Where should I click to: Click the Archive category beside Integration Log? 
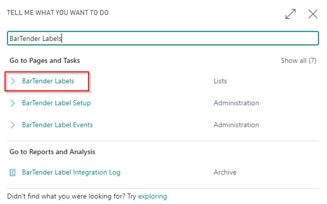(x=225, y=172)
